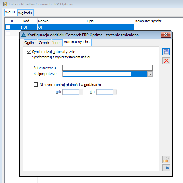Screen dimensions: 183x183
Task: Increase the do: time spinner
Action: pyautogui.click(x=115, y=91)
